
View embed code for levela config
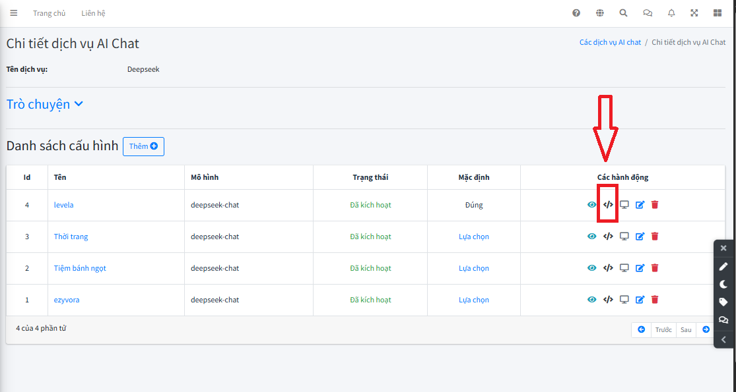609,205
